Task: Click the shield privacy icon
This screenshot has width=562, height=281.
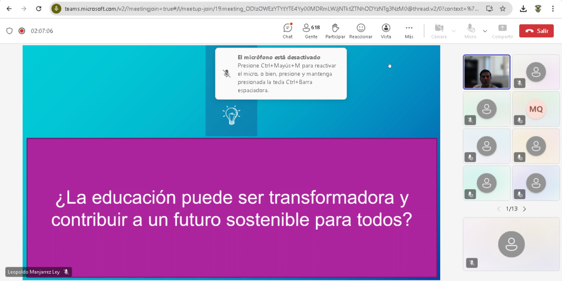Action: (9, 31)
